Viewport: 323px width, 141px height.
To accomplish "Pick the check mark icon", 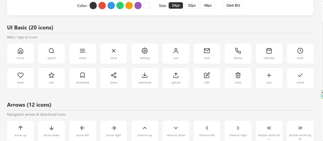I will [x=300, y=75].
